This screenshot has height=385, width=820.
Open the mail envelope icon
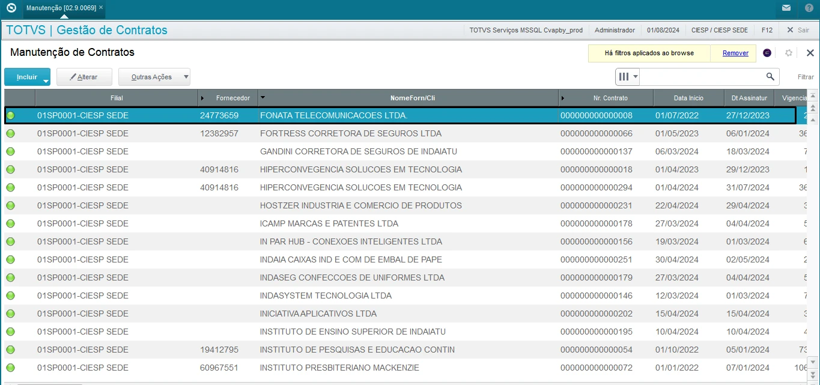[786, 8]
